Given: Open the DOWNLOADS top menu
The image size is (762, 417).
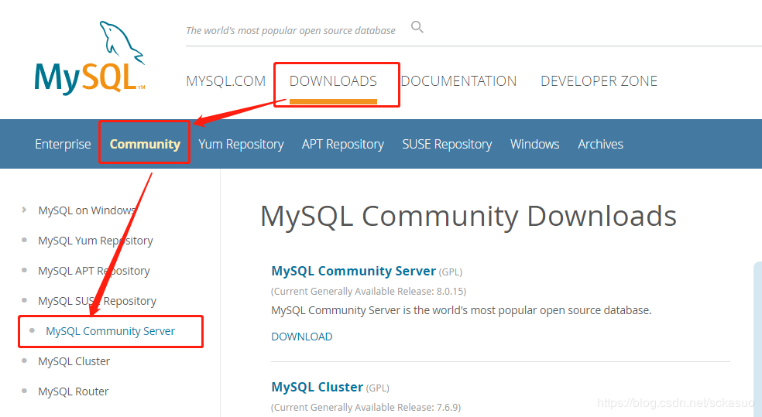Looking at the screenshot, I should coord(333,81).
